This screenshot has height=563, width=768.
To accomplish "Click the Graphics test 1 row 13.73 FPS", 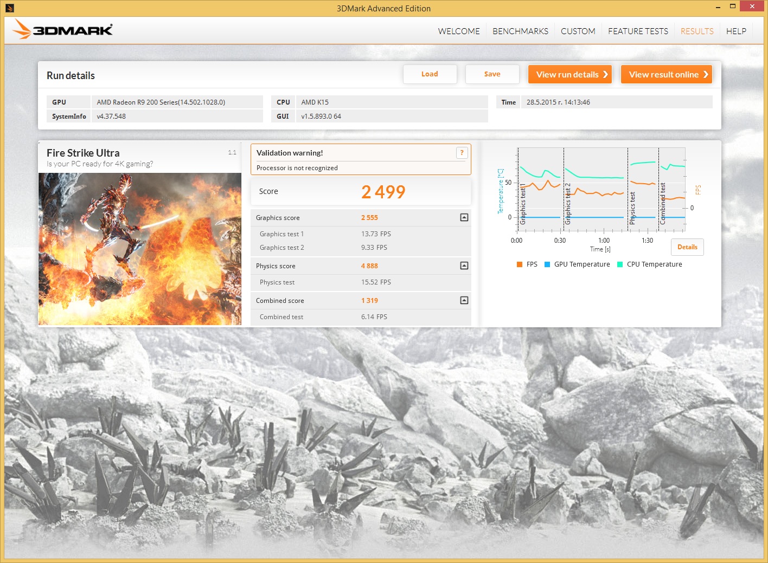I will pos(361,234).
